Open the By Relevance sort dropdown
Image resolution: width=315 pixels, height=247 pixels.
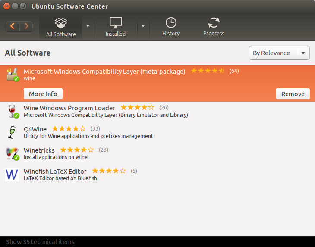coord(279,53)
